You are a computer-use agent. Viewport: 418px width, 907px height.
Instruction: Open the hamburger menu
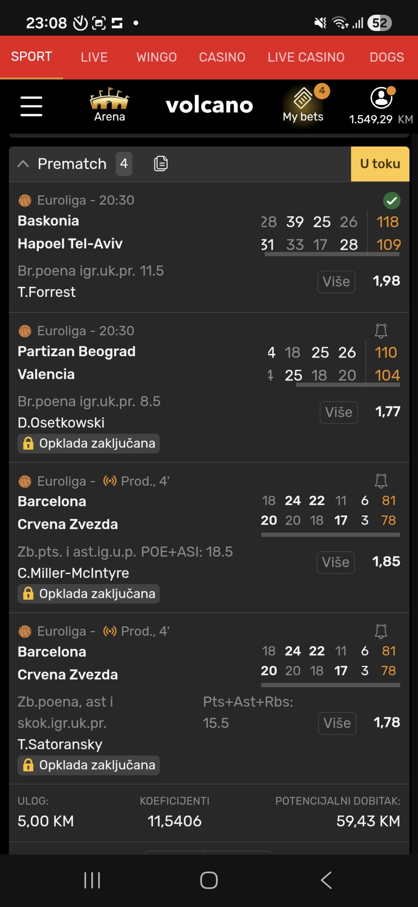[x=31, y=106]
